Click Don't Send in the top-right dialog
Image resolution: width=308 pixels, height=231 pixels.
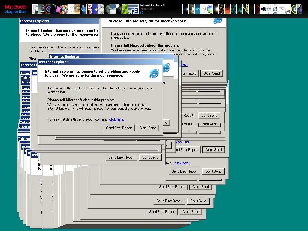tap(211, 73)
